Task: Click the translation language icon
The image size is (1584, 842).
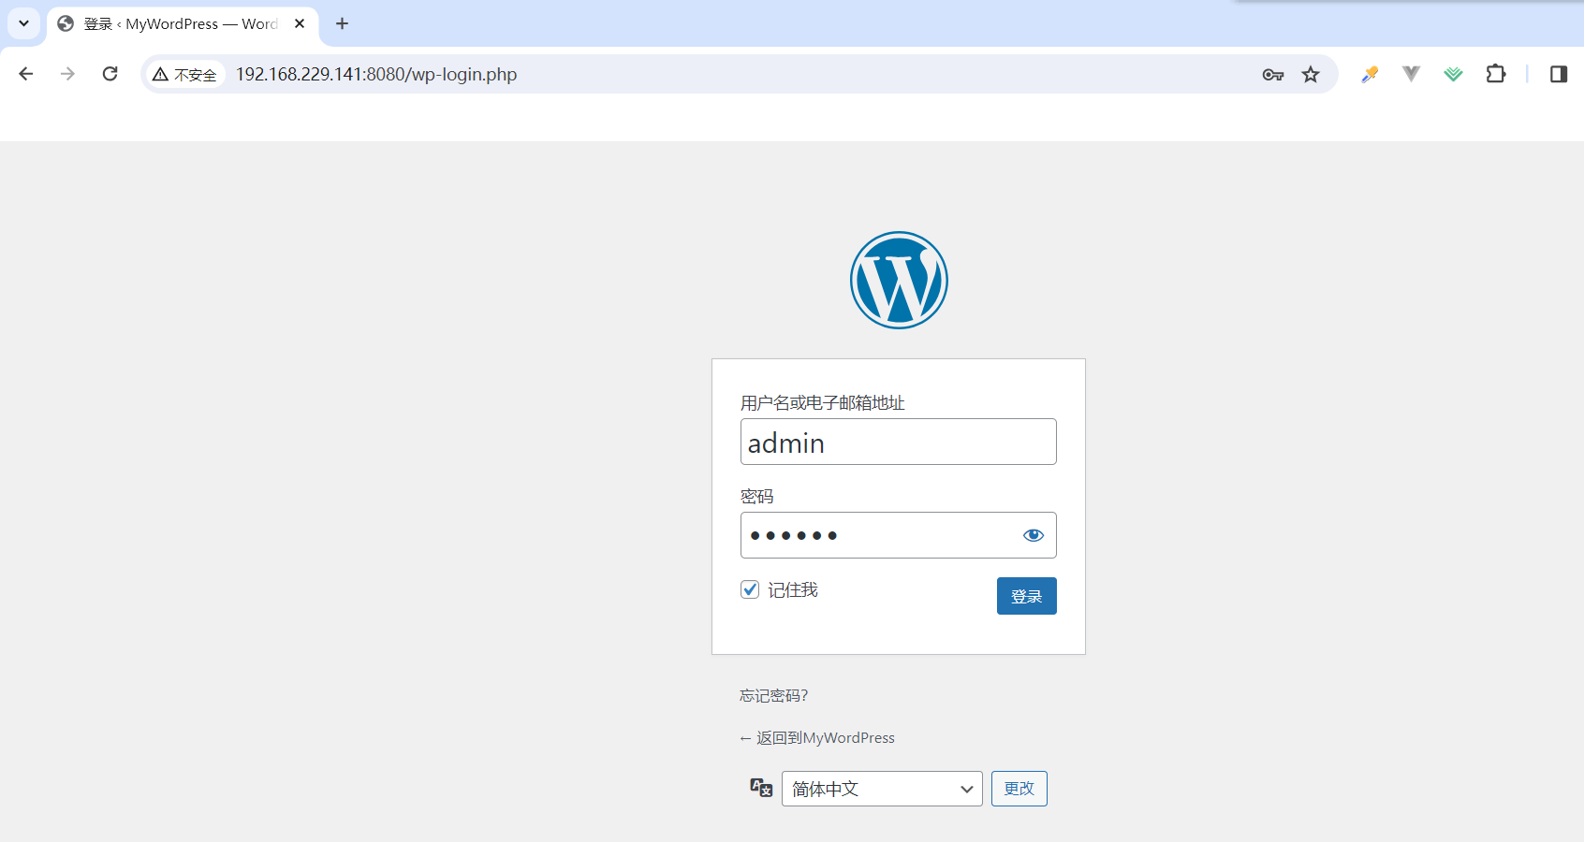Action: click(761, 788)
